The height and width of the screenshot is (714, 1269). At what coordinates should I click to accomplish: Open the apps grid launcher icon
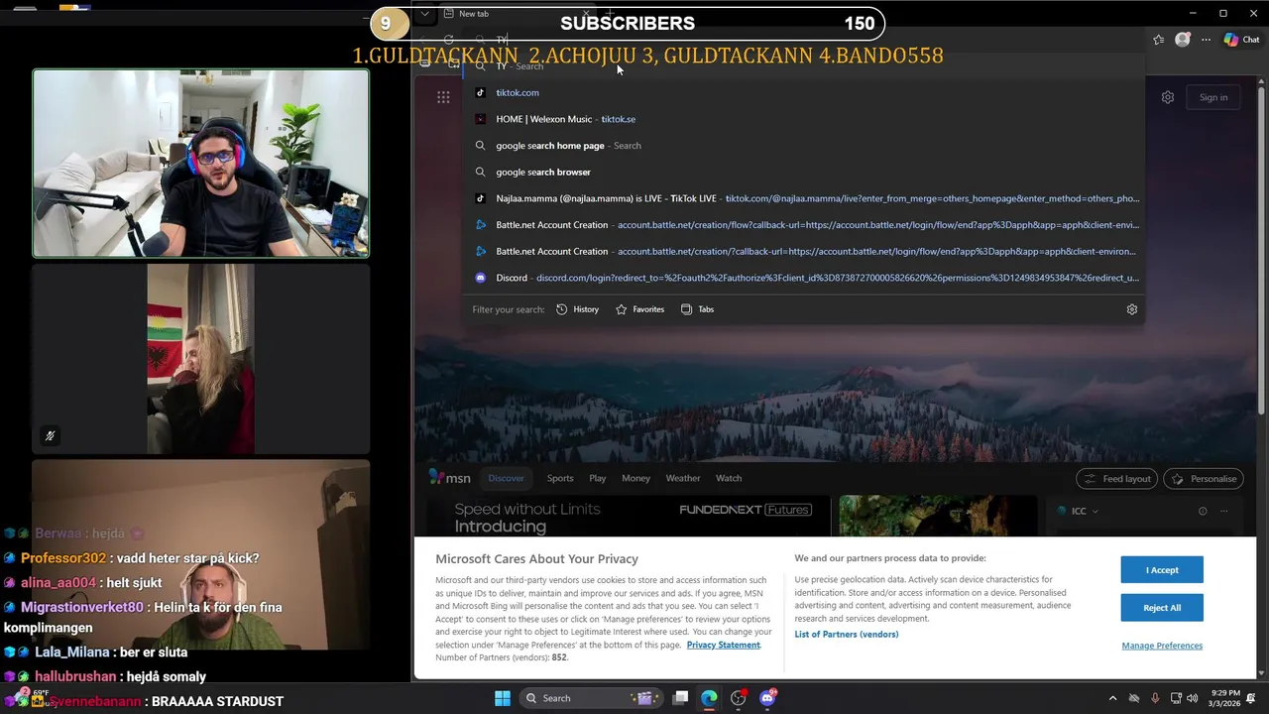443,97
